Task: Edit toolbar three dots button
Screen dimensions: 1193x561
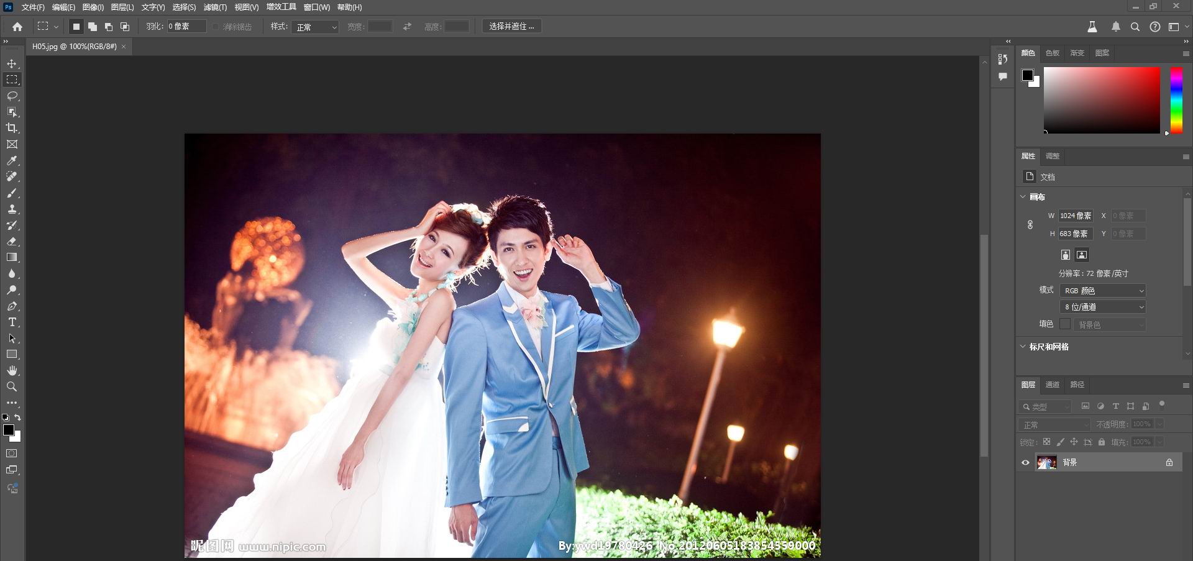Action: point(12,403)
